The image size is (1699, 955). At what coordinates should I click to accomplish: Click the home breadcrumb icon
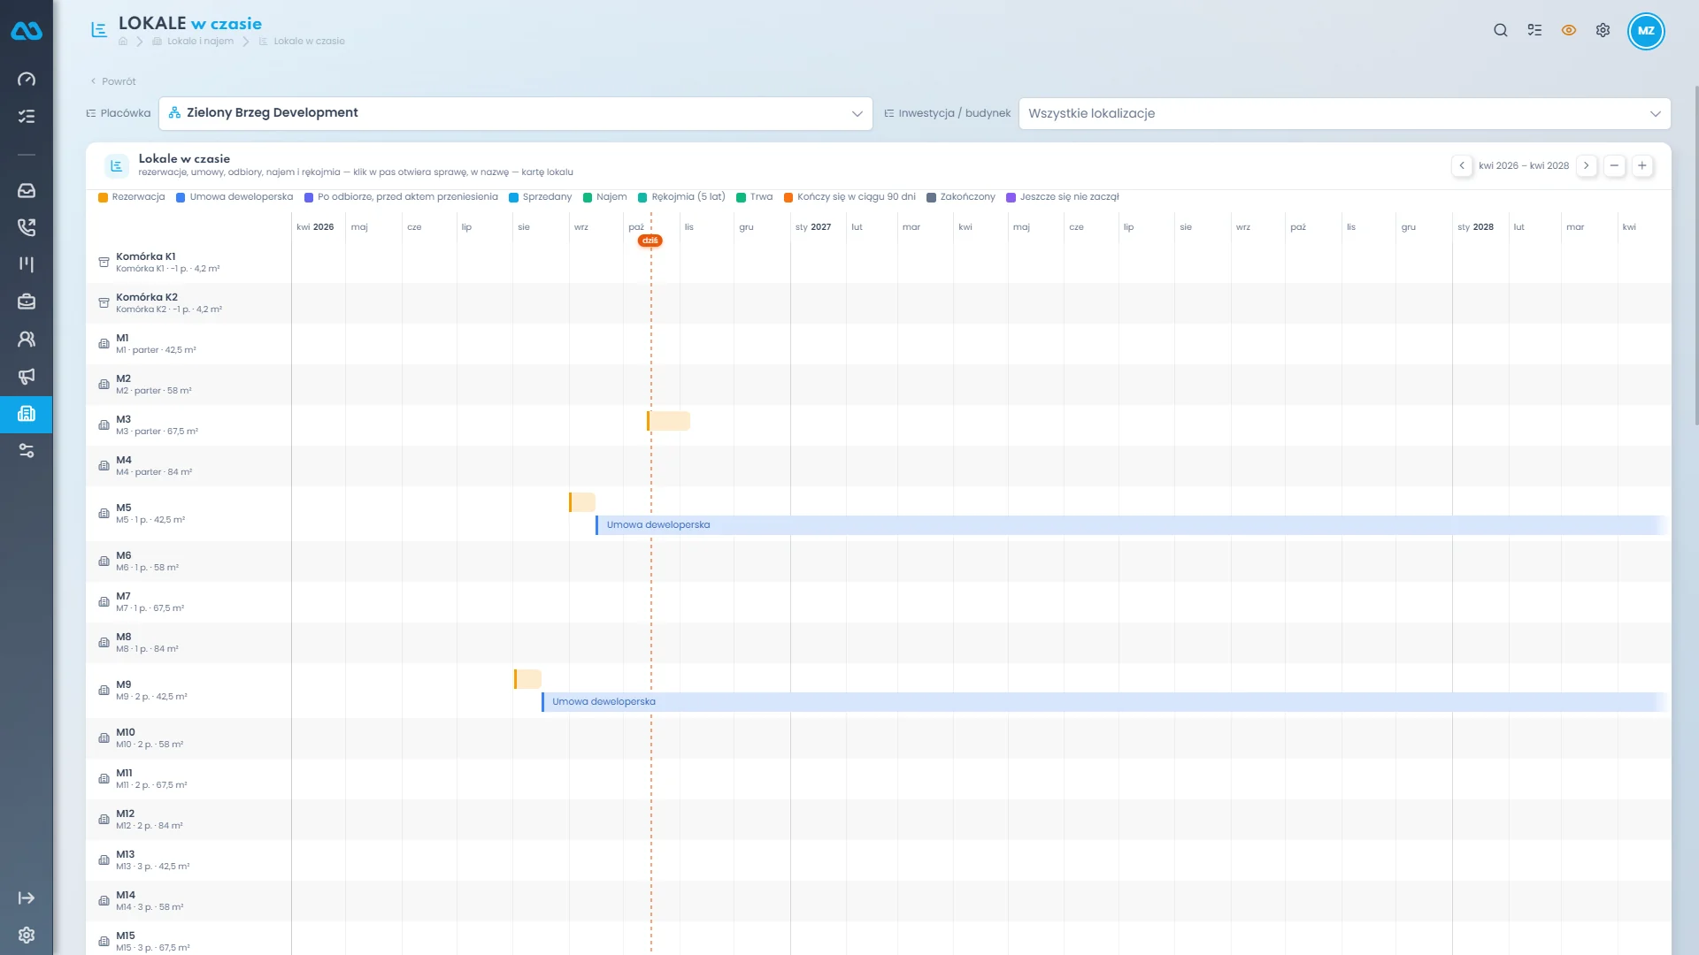click(123, 42)
